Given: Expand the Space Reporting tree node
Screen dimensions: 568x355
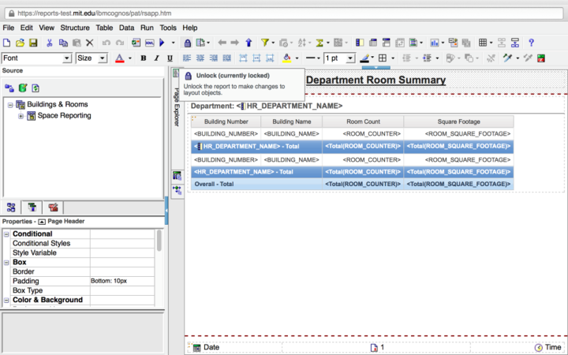Looking at the screenshot, I should coord(21,116).
